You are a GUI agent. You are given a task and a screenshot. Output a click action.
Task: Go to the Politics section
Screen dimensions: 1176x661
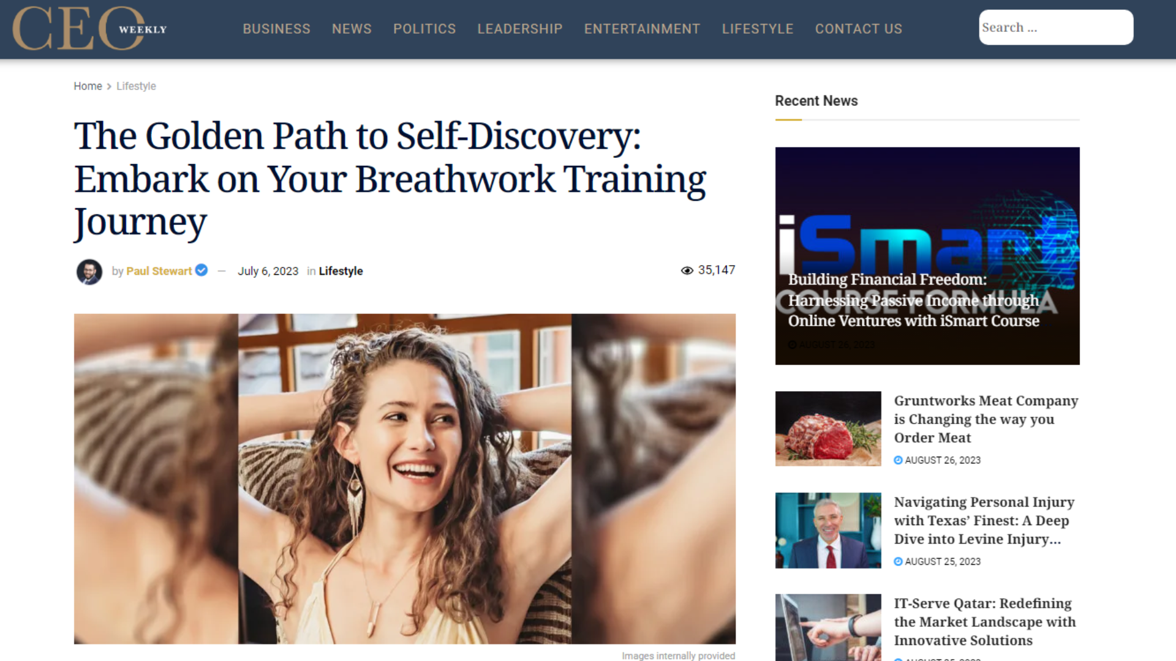[x=424, y=29]
